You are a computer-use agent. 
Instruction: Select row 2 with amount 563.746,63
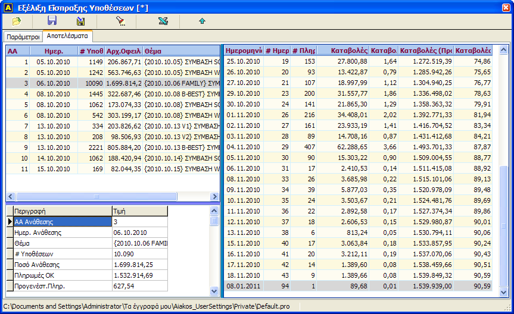[113, 73]
